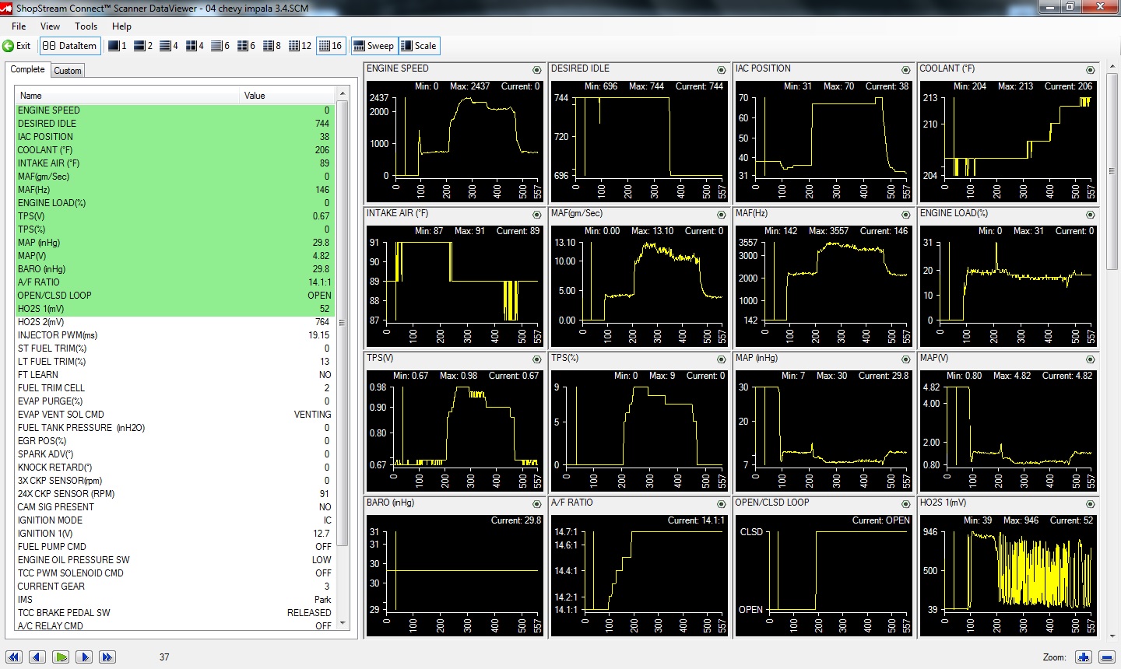
Task: Toggle the ENGINE SPEED graph marker button
Action: coord(536,70)
